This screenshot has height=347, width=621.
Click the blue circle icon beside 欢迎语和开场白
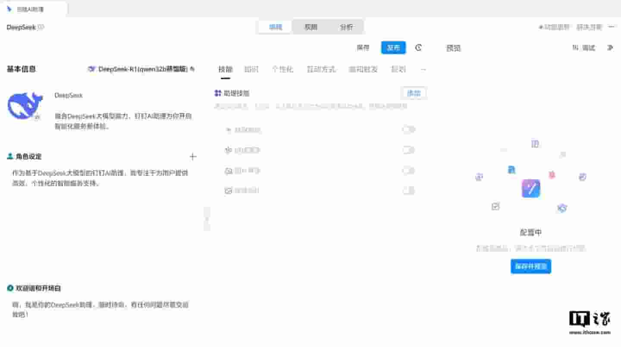[9, 288]
